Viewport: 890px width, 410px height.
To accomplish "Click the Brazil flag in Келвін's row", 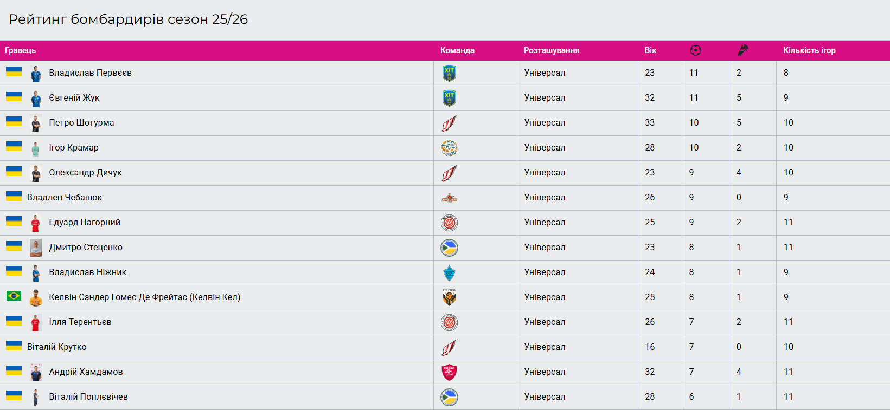I will (x=14, y=296).
